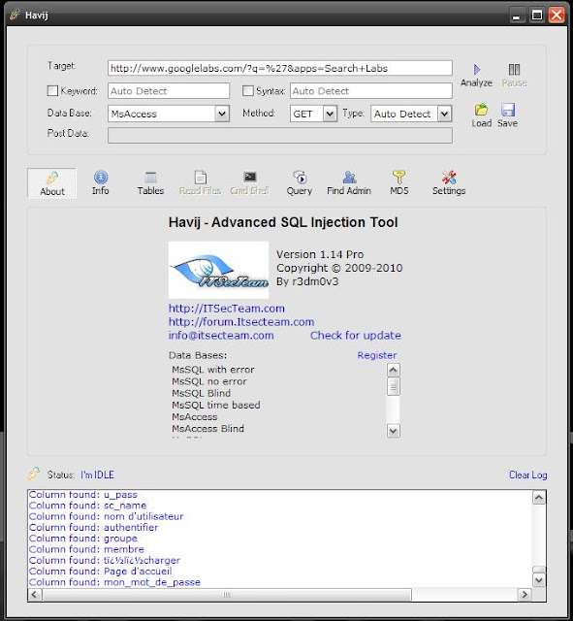Enable the Syntax checkbox
This screenshot has height=621, width=573.
click(248, 90)
